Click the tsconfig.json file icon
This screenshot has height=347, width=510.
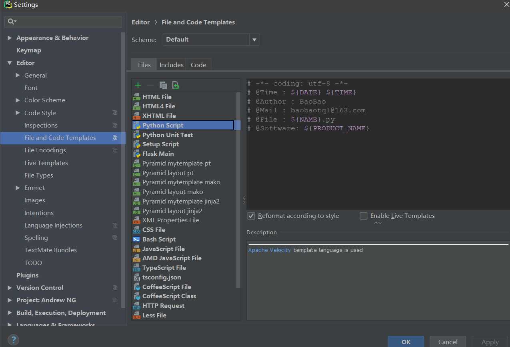tap(136, 277)
